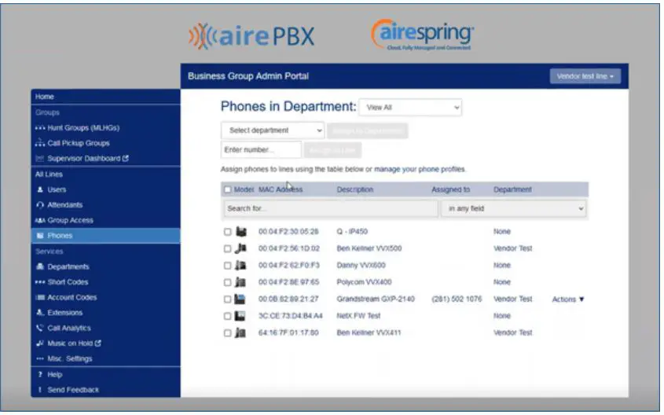Check the Polycom VVX400 row
664x415 pixels.
(227, 282)
